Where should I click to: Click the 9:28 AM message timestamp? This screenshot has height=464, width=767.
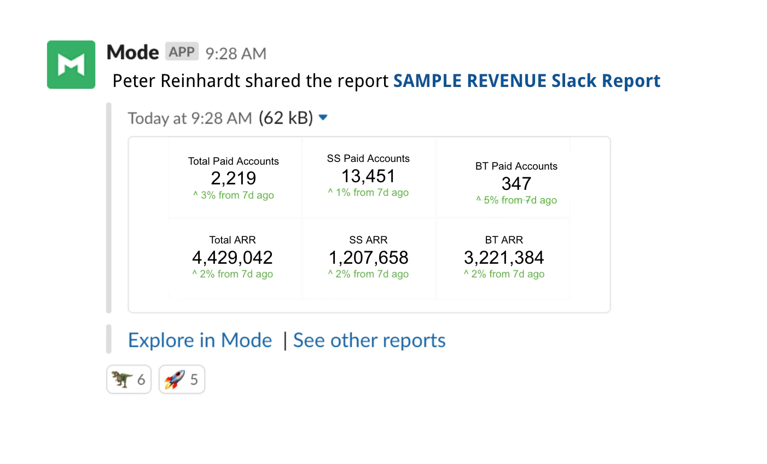pyautogui.click(x=236, y=54)
